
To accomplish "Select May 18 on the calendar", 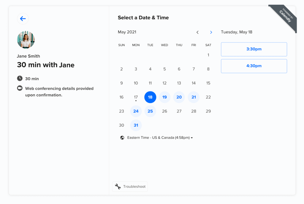I will coord(150,97).
